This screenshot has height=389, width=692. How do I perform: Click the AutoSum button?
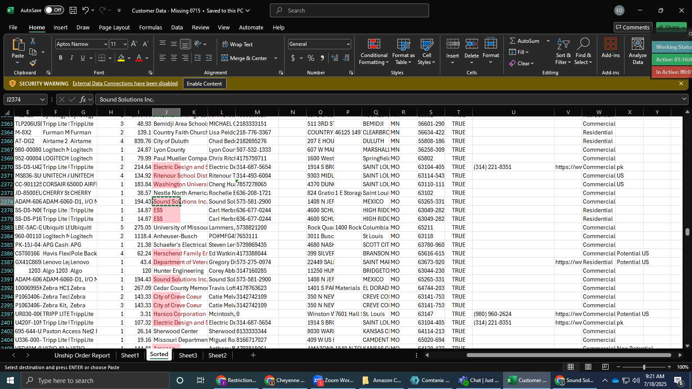[x=524, y=41]
